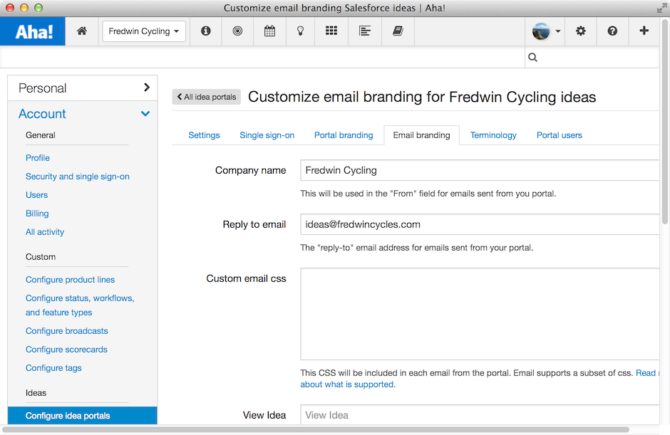Open the notebook icon in toolbar
The image size is (670, 435).
(x=398, y=31)
